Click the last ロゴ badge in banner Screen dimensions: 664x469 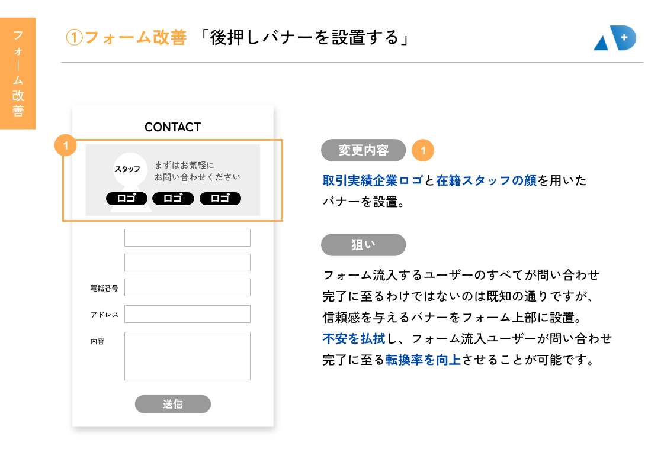[220, 199]
